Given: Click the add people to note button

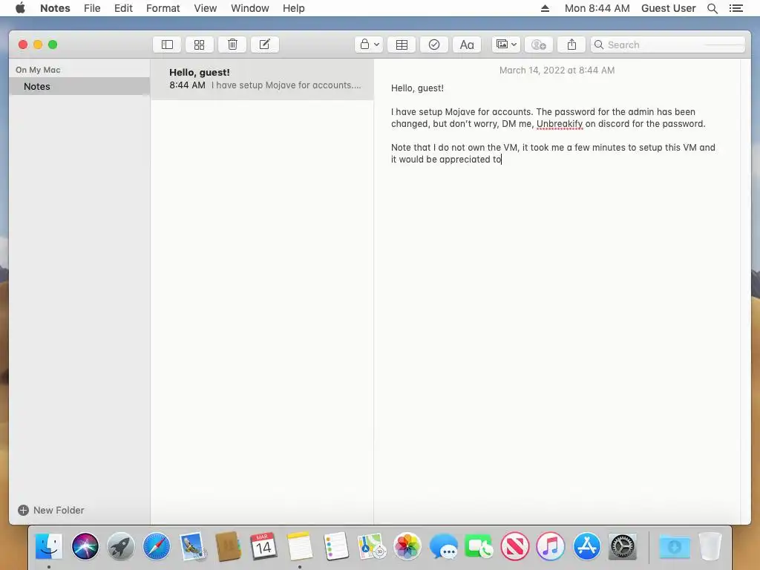Looking at the screenshot, I should (x=539, y=45).
